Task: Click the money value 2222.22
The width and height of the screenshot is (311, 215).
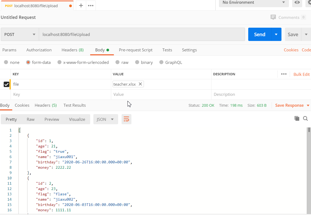Action: click(63, 167)
